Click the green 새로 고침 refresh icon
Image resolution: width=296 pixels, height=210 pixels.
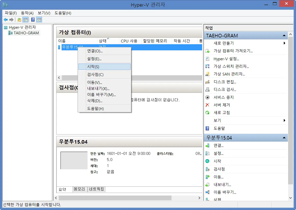pyautogui.click(x=207, y=113)
